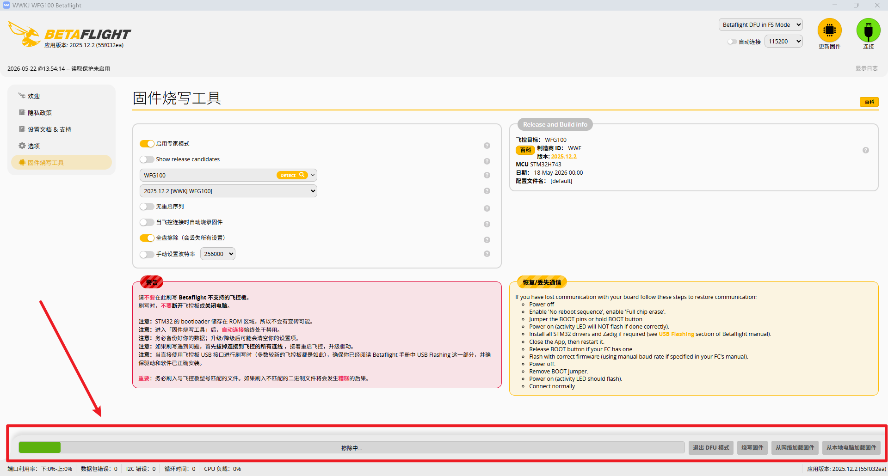Screen dimensions: 888x476
Task: Click 端口利用率 status bar entry
Action: [x=40, y=469]
